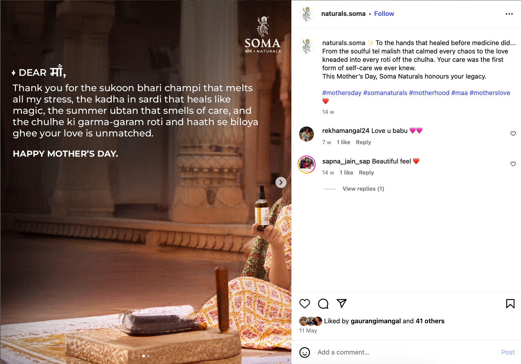Expand View replies (1)
Viewport: 521px width, 364px height.
(363, 189)
